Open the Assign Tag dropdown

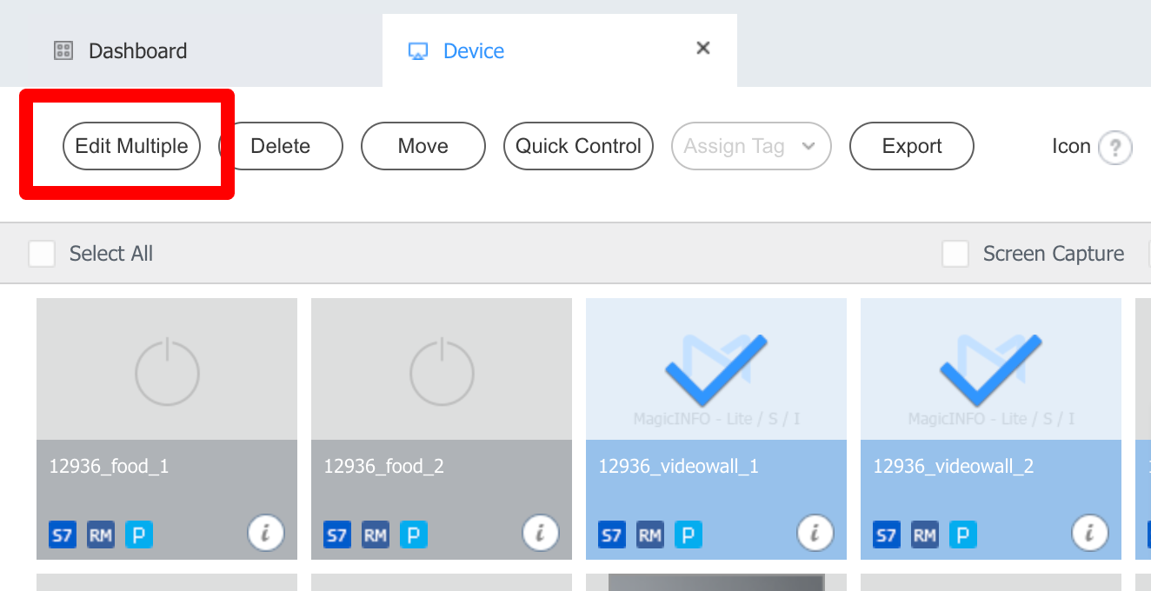pos(751,146)
